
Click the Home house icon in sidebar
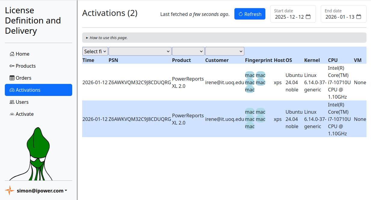tap(12, 54)
